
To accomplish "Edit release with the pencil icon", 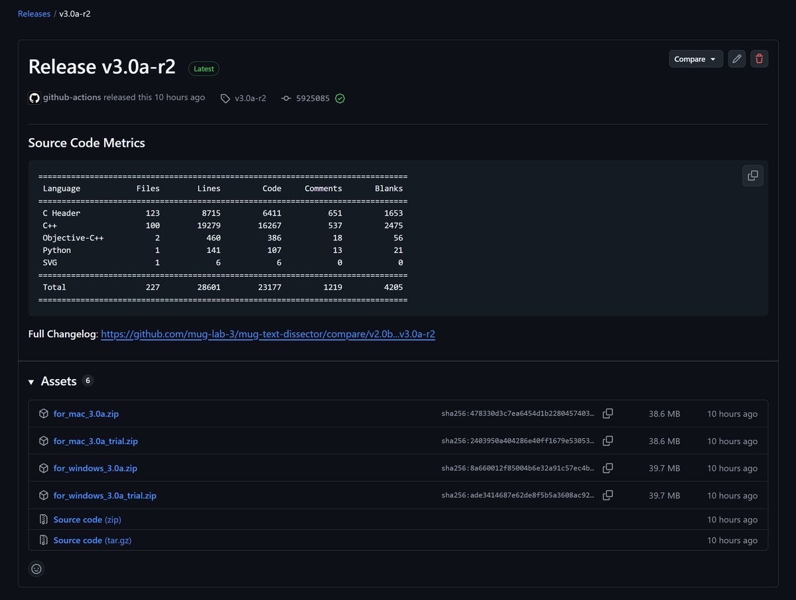I will [736, 59].
